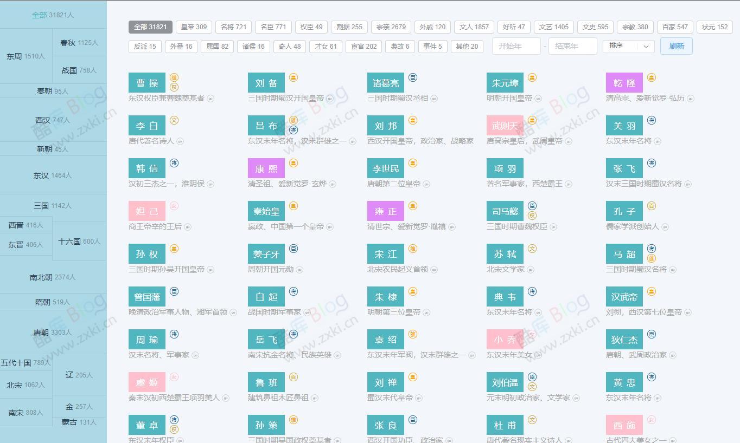Enable the 名将 721 filter
The height and width of the screenshot is (443, 740).
click(233, 27)
